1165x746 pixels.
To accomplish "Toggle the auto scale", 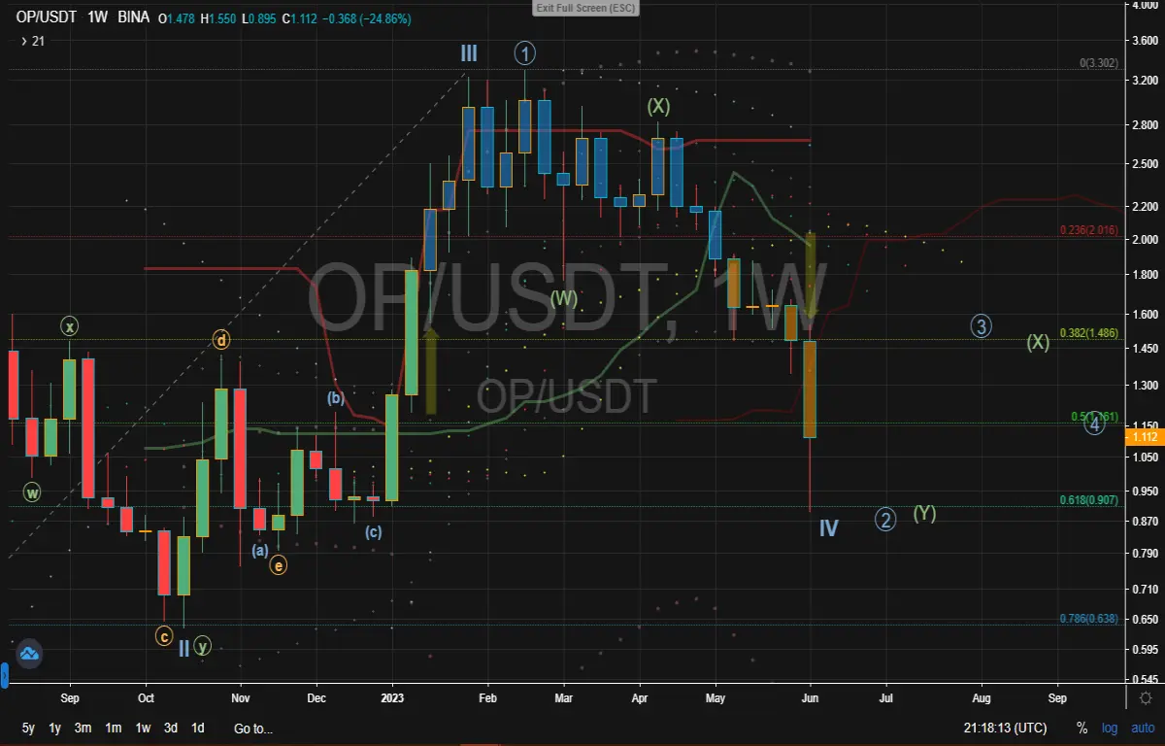I will tap(1143, 729).
